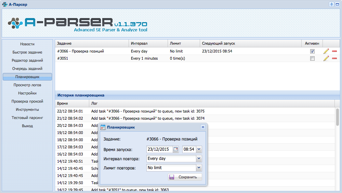Click the A-Parser logo image
The height and width of the screenshot is (193, 342).
tap(78, 24)
